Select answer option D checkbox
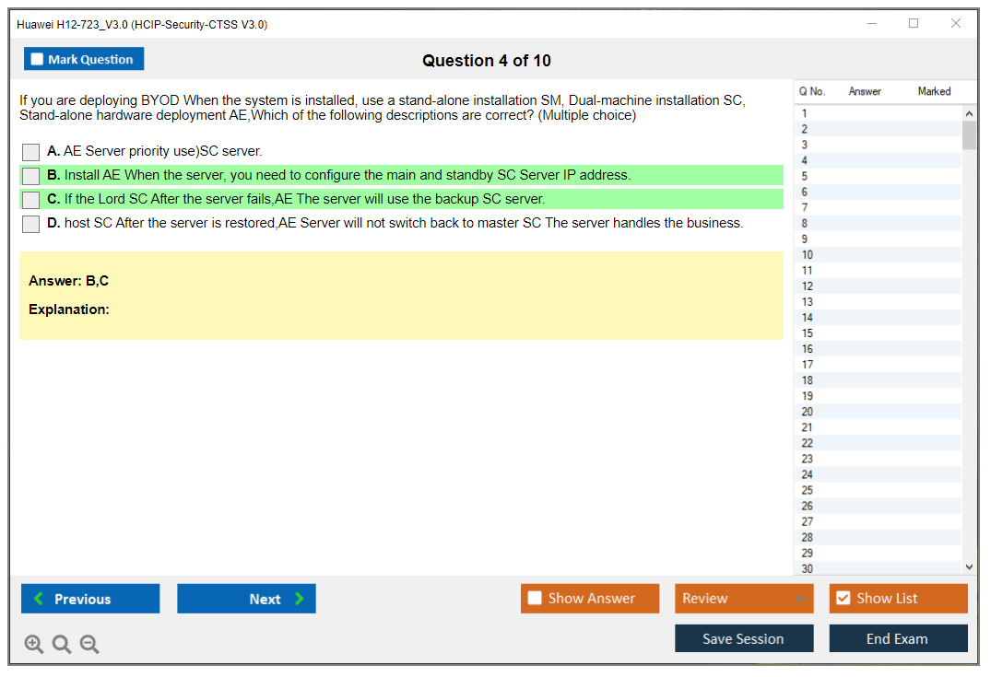 pyautogui.click(x=30, y=224)
